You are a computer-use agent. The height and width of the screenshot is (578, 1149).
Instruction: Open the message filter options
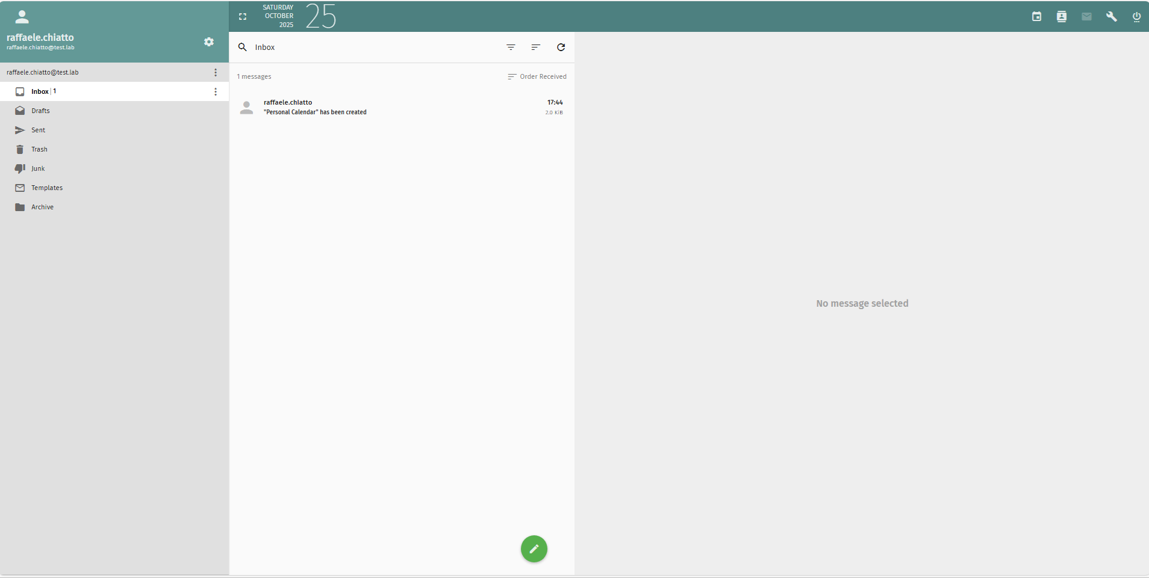click(x=511, y=48)
